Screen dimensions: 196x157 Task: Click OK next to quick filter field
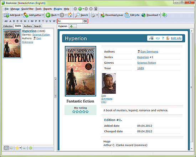(x=85, y=21)
